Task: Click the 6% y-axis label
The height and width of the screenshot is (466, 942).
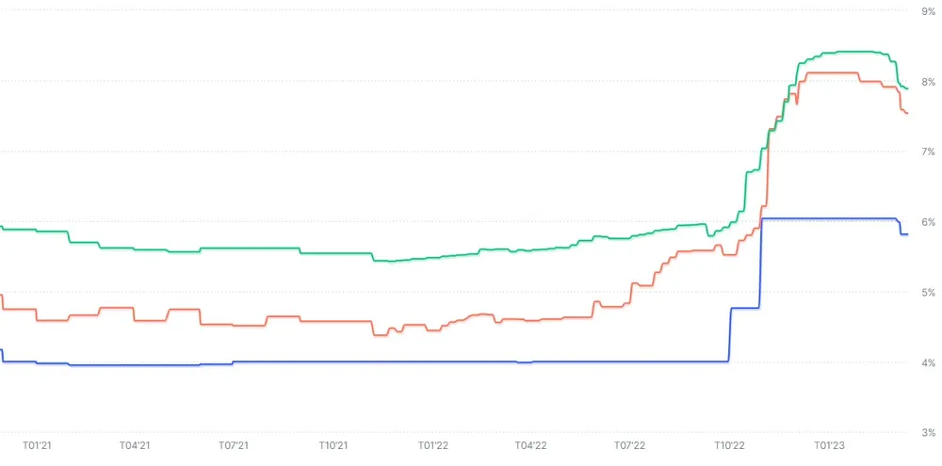Action: tap(928, 222)
